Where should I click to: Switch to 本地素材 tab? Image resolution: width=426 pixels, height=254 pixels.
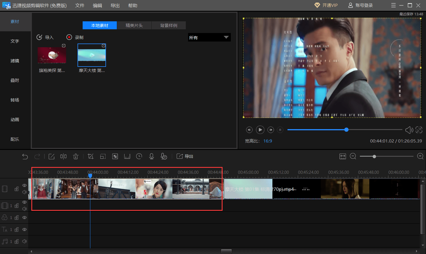point(100,25)
